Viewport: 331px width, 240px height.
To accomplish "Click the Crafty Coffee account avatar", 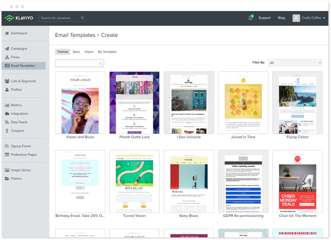I will click(296, 18).
